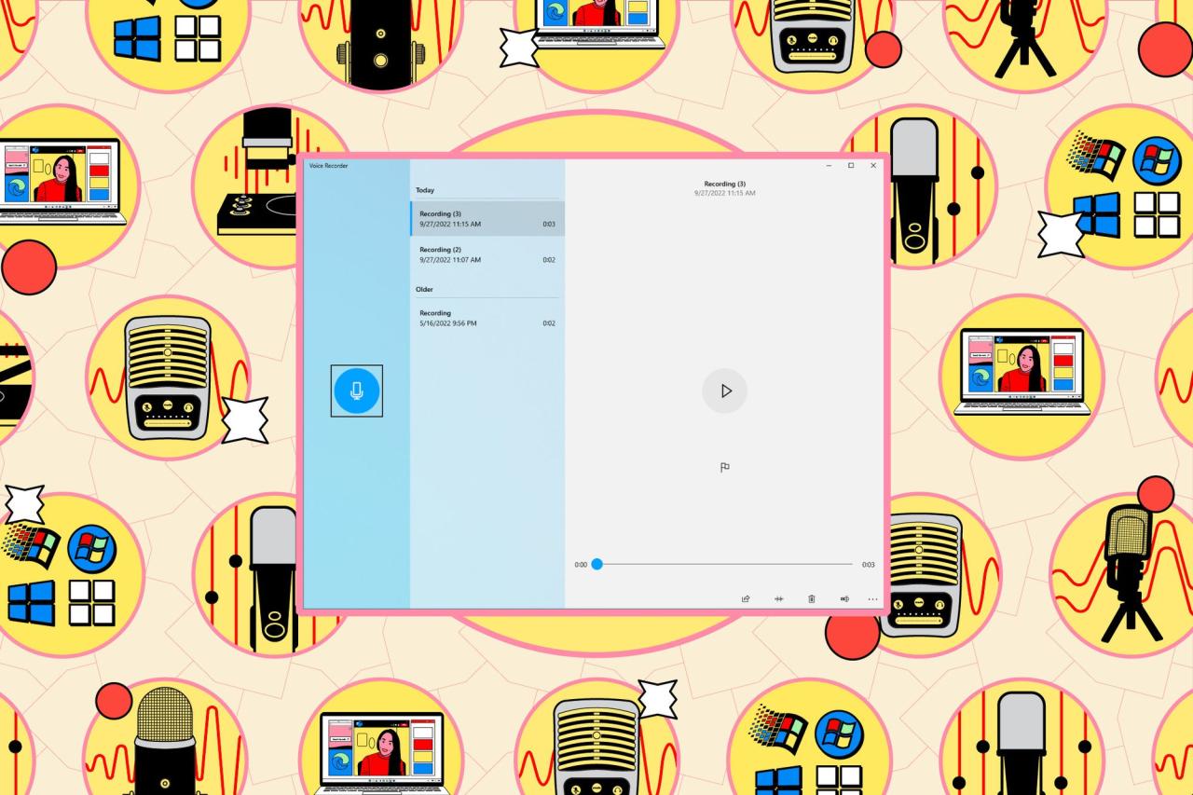
Task: Click the 0:00 elapsed time label
Action: click(x=581, y=565)
